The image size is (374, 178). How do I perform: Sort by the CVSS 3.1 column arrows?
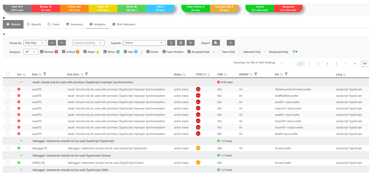coord(209,75)
